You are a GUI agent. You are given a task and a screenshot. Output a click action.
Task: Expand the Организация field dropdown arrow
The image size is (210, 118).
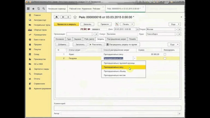pos(94,34)
